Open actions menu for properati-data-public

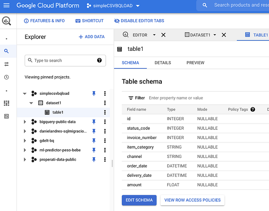point(105,160)
